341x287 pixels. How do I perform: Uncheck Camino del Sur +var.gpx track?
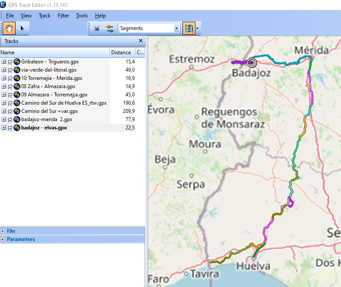10,112
